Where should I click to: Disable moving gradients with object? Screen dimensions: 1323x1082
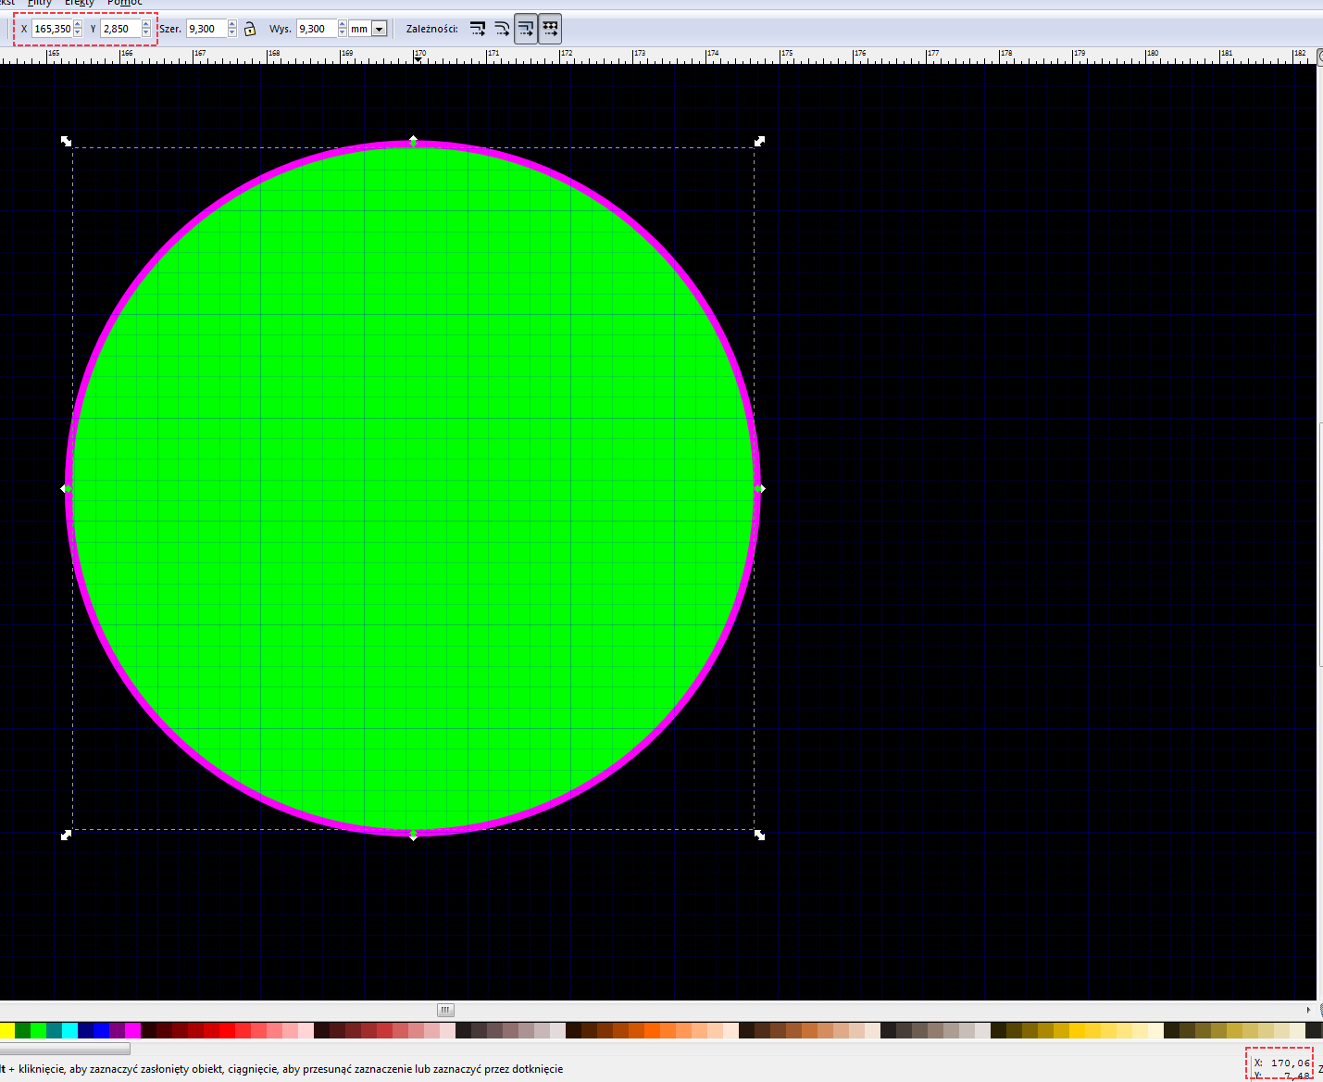click(526, 29)
